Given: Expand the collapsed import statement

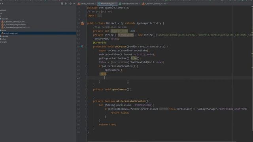Looking at the screenshot, I should point(99,15).
